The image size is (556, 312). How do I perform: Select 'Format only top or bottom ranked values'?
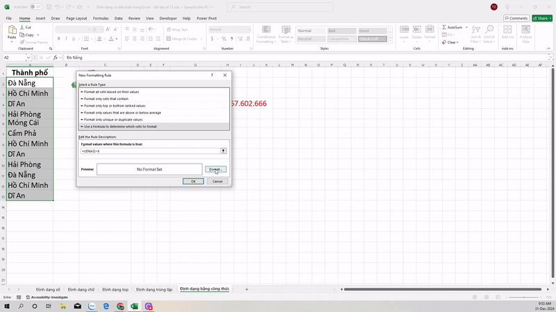coord(154,105)
